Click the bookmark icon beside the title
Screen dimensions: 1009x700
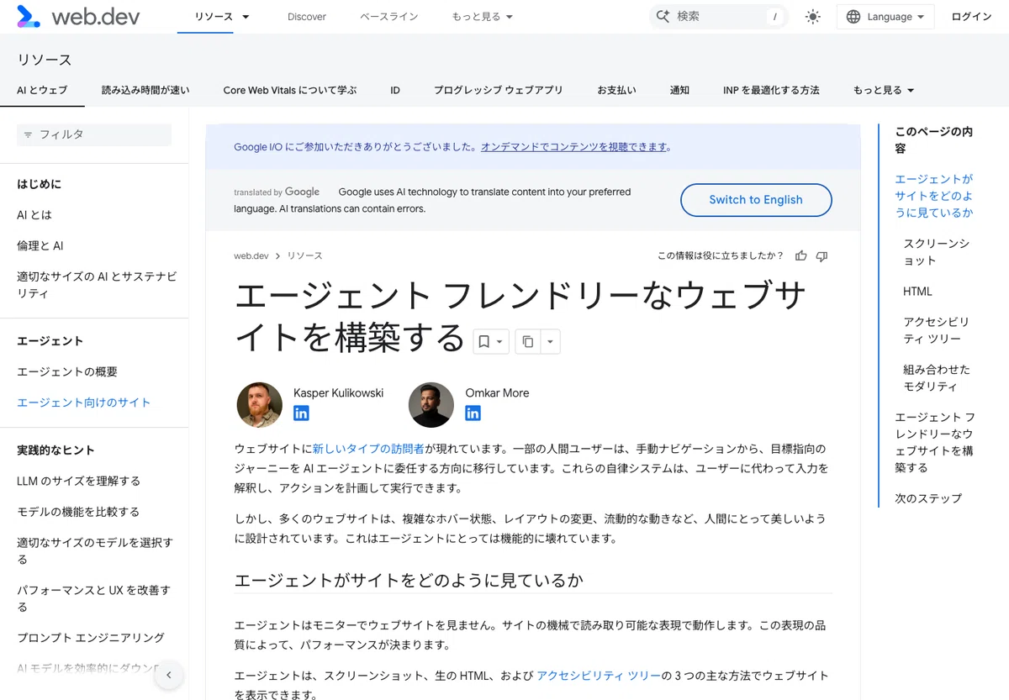click(x=483, y=341)
